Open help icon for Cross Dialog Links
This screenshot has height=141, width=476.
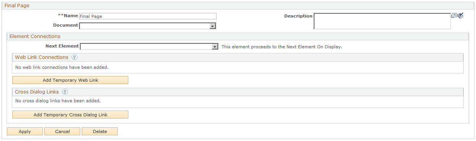coord(65,92)
